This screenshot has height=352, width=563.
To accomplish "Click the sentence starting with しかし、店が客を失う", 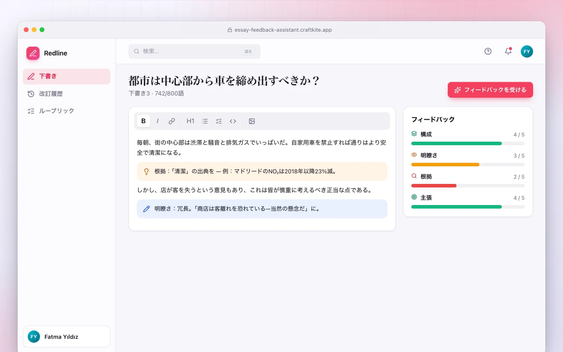I will click(255, 190).
